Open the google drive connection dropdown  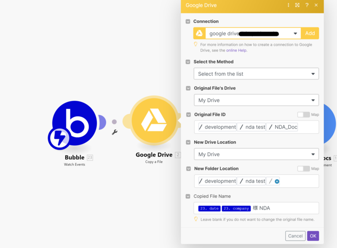pos(253,33)
